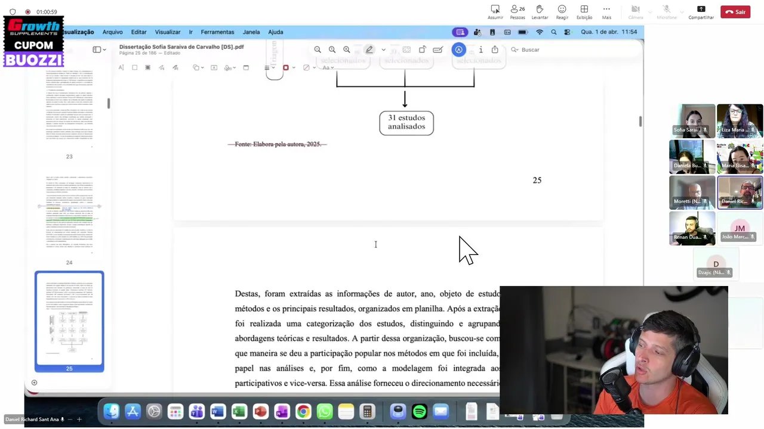Open the Editar menu
Image resolution: width=764 pixels, height=429 pixels.
pyautogui.click(x=138, y=32)
